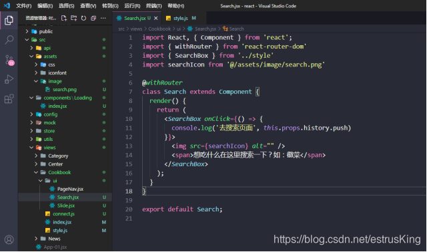This screenshot has width=427, height=252.
Task: Click the New File icon in explorer header
Action: pos(64,18)
